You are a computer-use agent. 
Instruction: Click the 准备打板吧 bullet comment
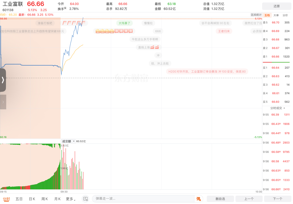45,23
